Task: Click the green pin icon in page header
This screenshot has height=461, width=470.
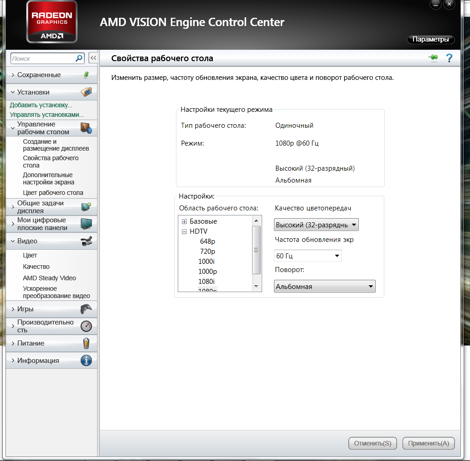Action: tap(433, 58)
